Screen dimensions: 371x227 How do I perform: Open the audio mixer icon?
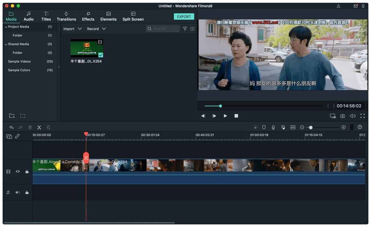[283, 127]
